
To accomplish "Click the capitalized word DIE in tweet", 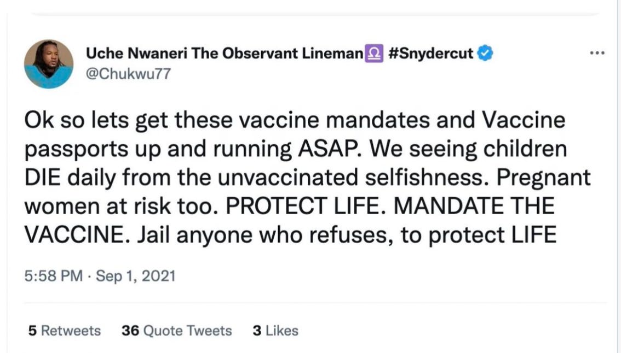I will click(x=44, y=178).
